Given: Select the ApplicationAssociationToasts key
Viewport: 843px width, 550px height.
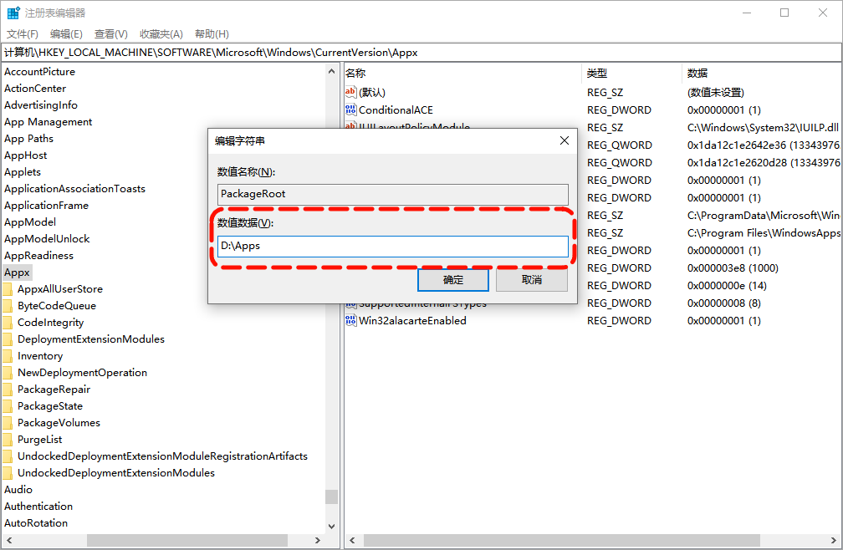Looking at the screenshot, I should pyautogui.click(x=74, y=189).
